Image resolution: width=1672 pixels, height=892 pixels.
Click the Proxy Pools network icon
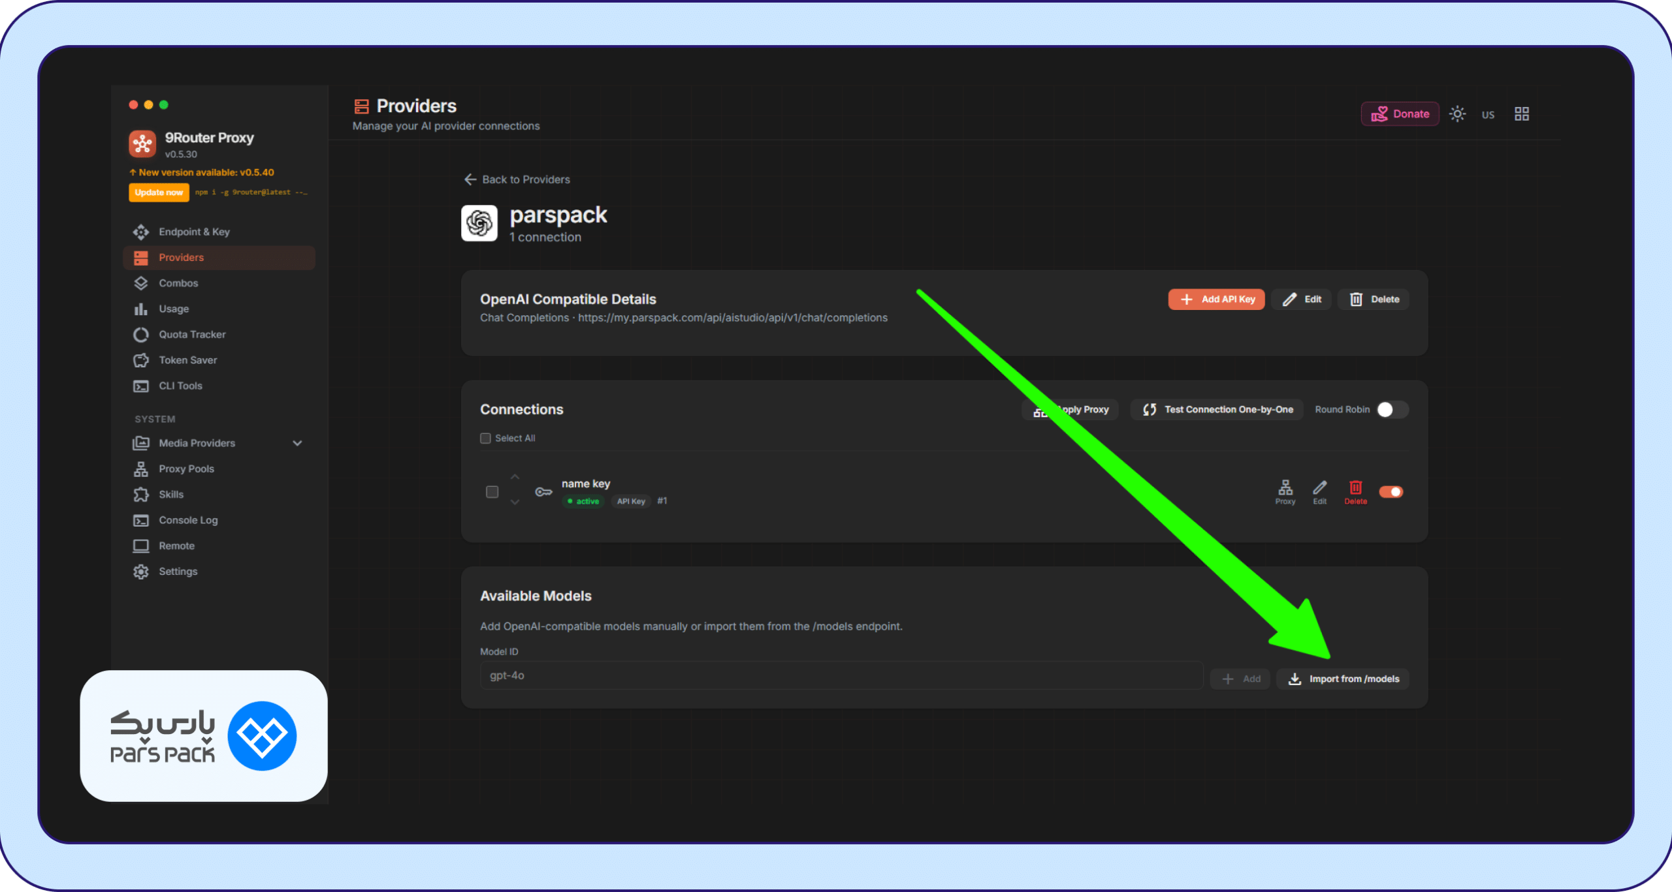pyautogui.click(x=141, y=469)
